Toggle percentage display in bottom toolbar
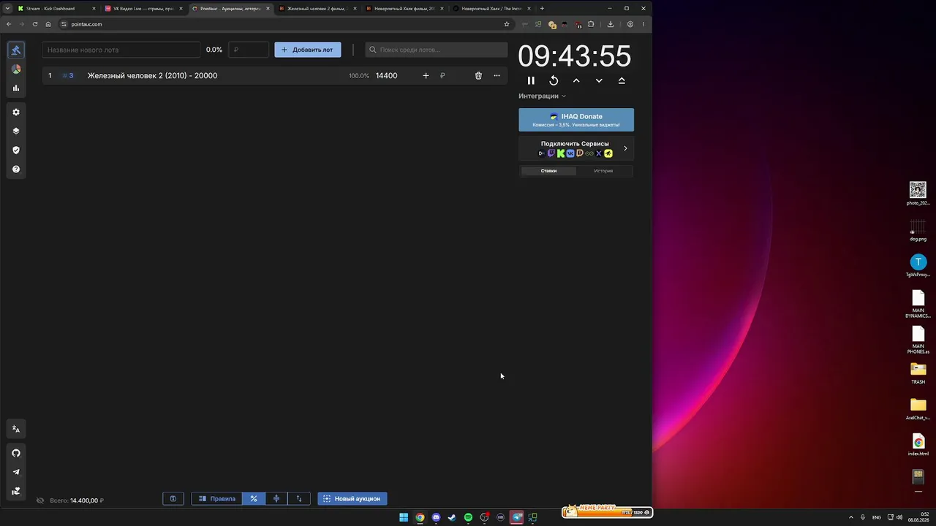 point(254,499)
